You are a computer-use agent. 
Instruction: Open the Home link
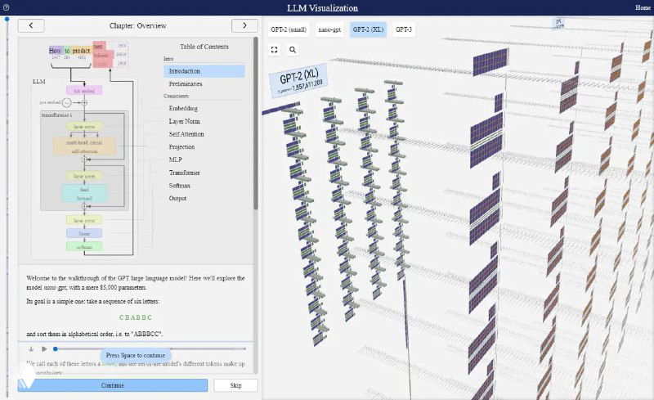643,7
